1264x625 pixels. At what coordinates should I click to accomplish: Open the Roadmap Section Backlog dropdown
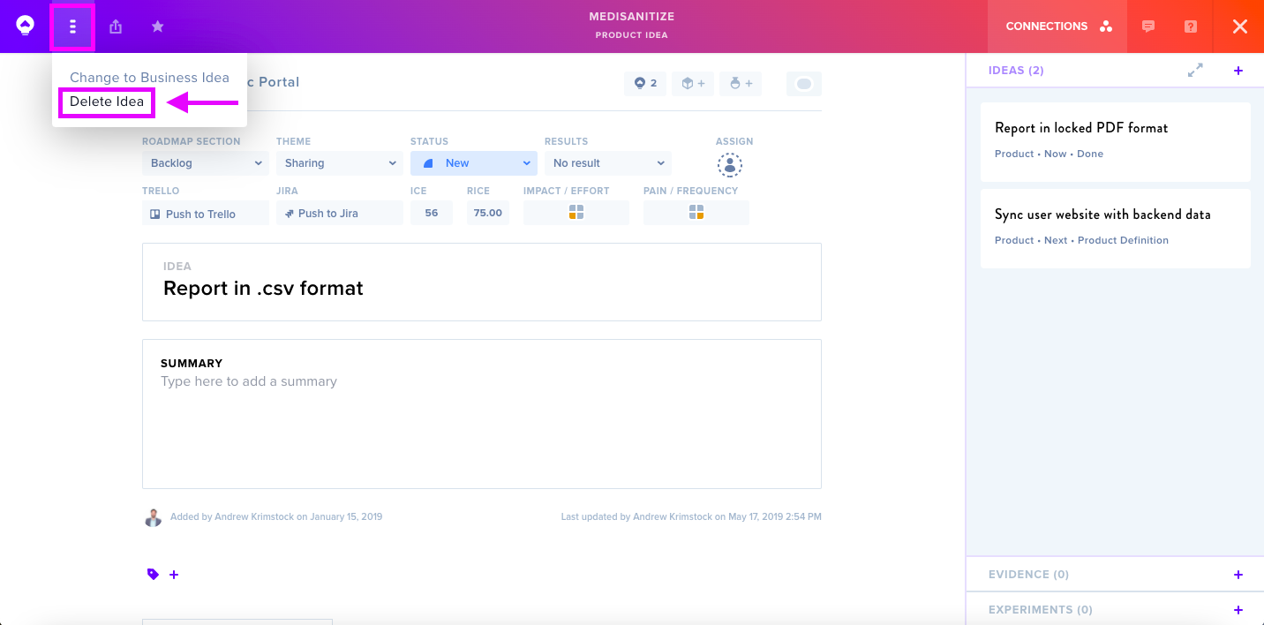[x=206, y=163]
